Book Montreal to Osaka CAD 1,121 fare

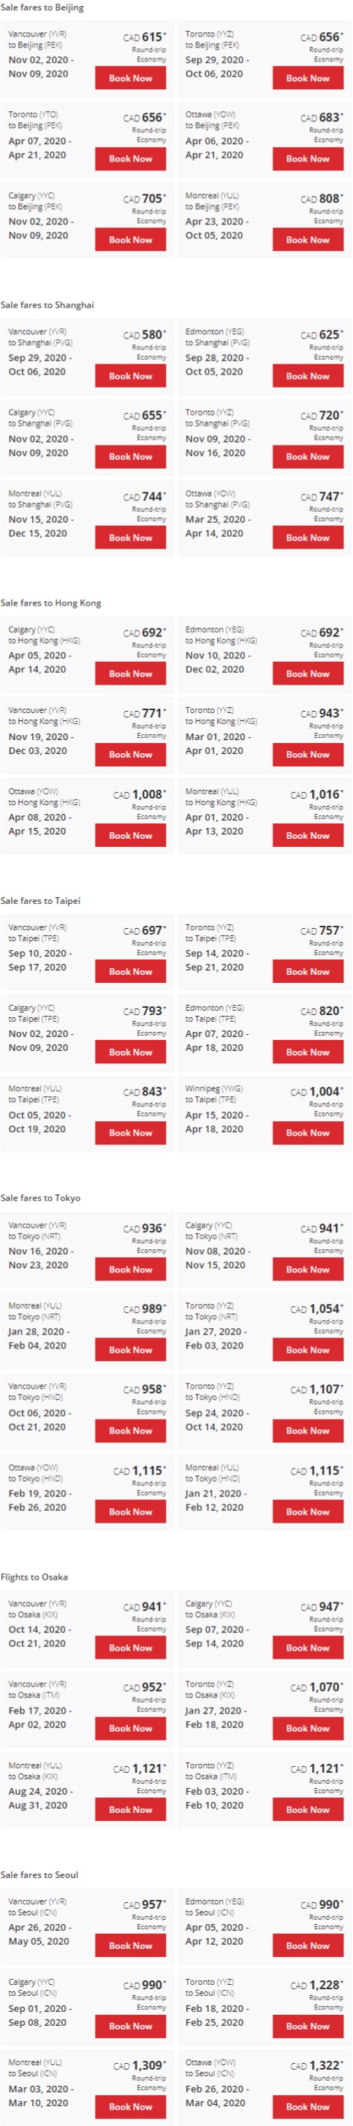coord(130,1810)
